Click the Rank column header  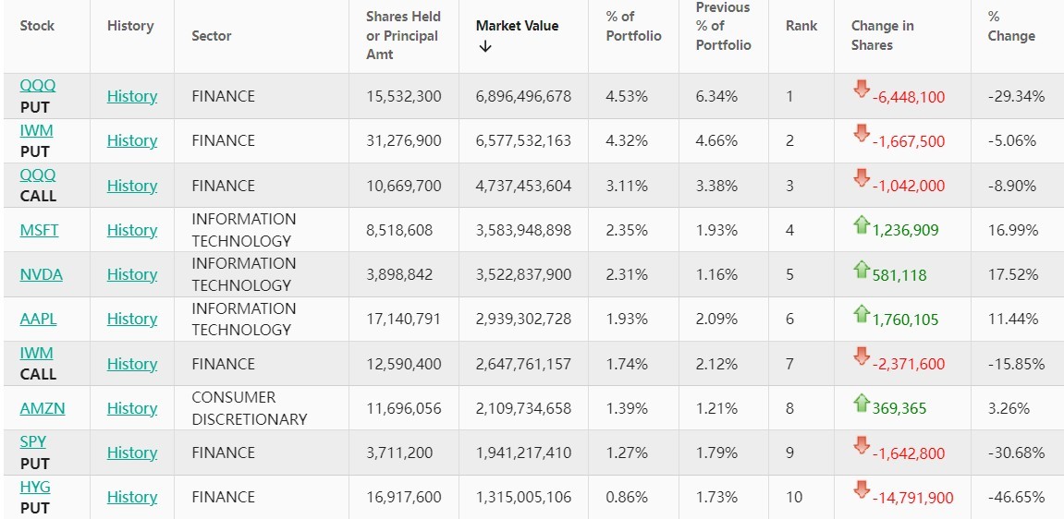click(801, 26)
